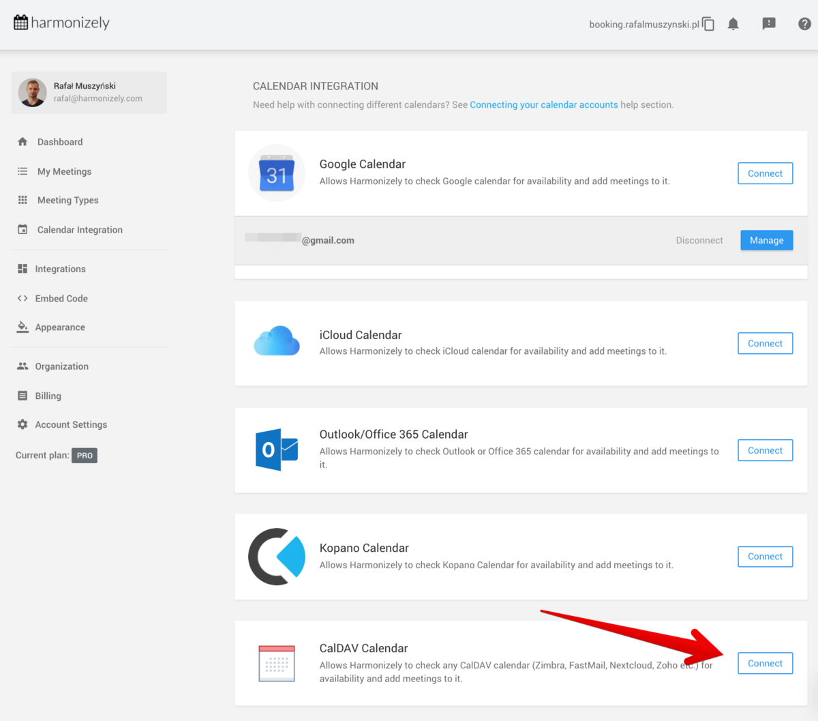Click the iCloud cloud icon
This screenshot has height=721, width=818.
(x=277, y=341)
